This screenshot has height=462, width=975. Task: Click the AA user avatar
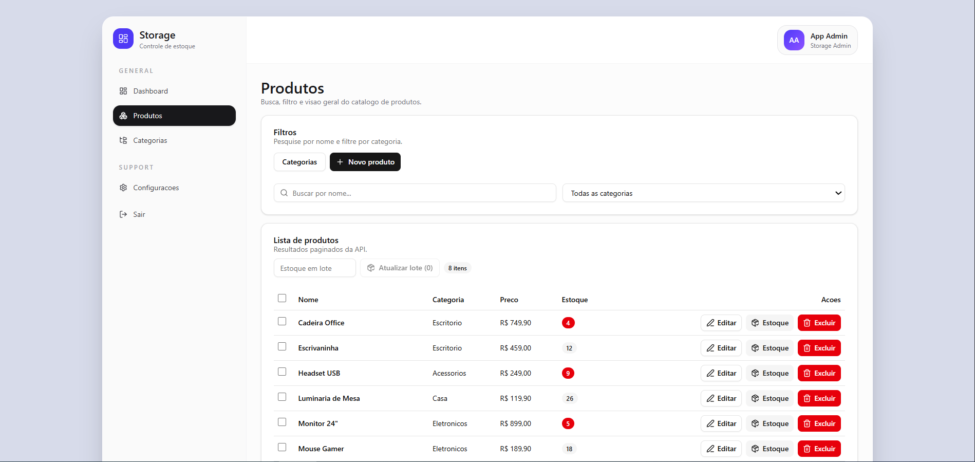click(794, 40)
